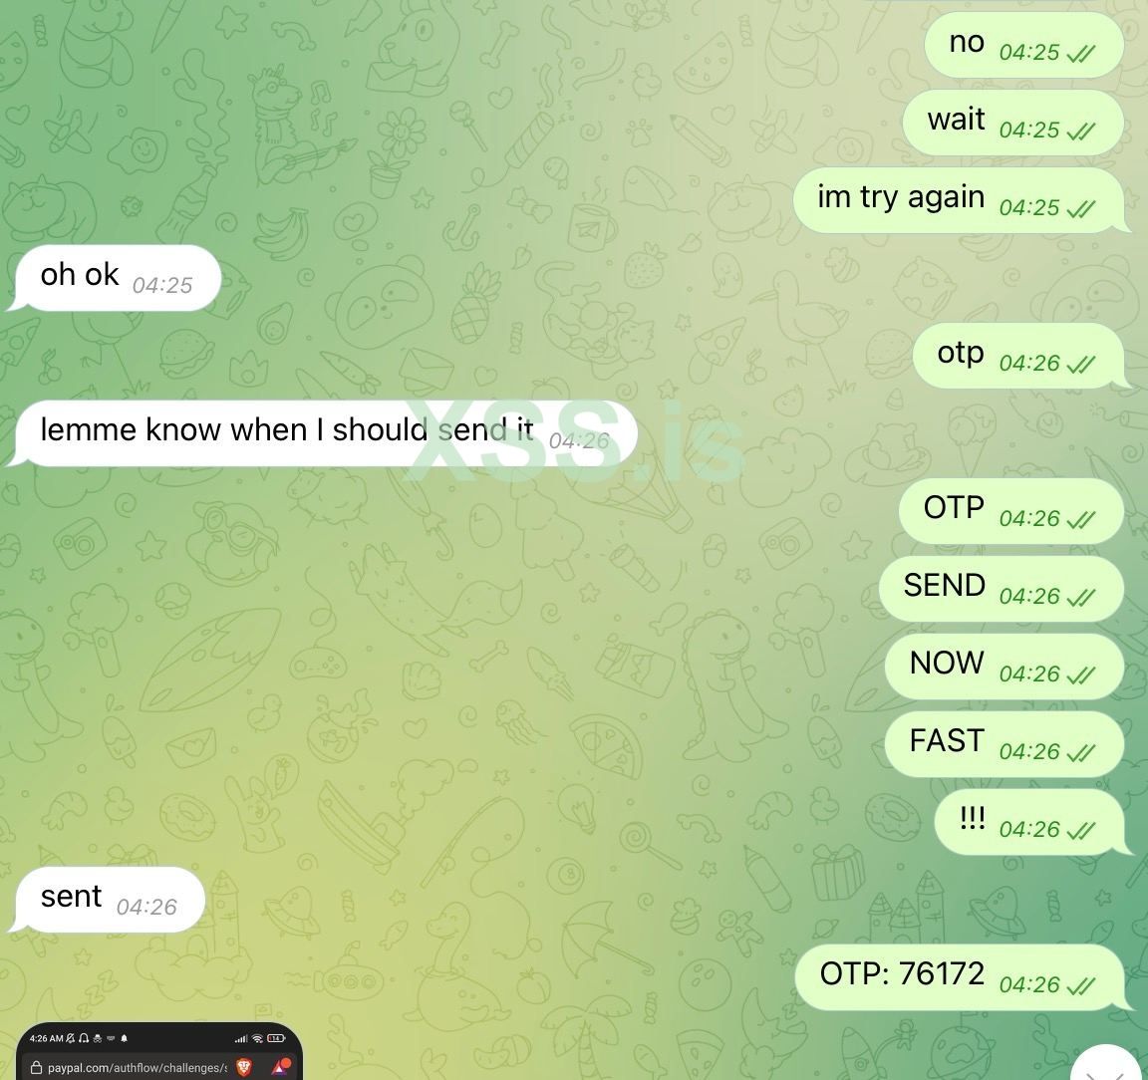The image size is (1148, 1080).
Task: Select the 'OTP: 76172' message bubble
Action: click(x=959, y=977)
